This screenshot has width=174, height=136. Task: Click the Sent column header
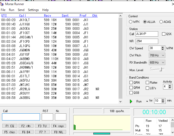[65, 16]
